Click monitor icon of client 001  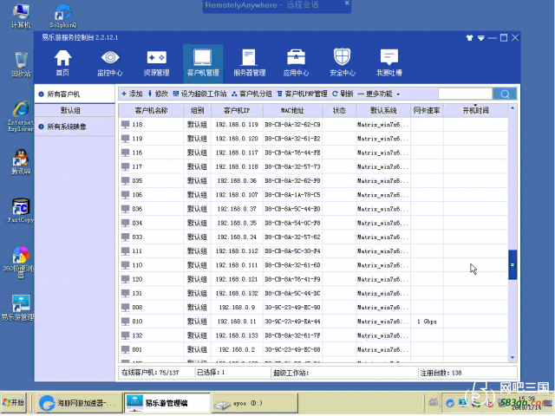tap(125, 349)
